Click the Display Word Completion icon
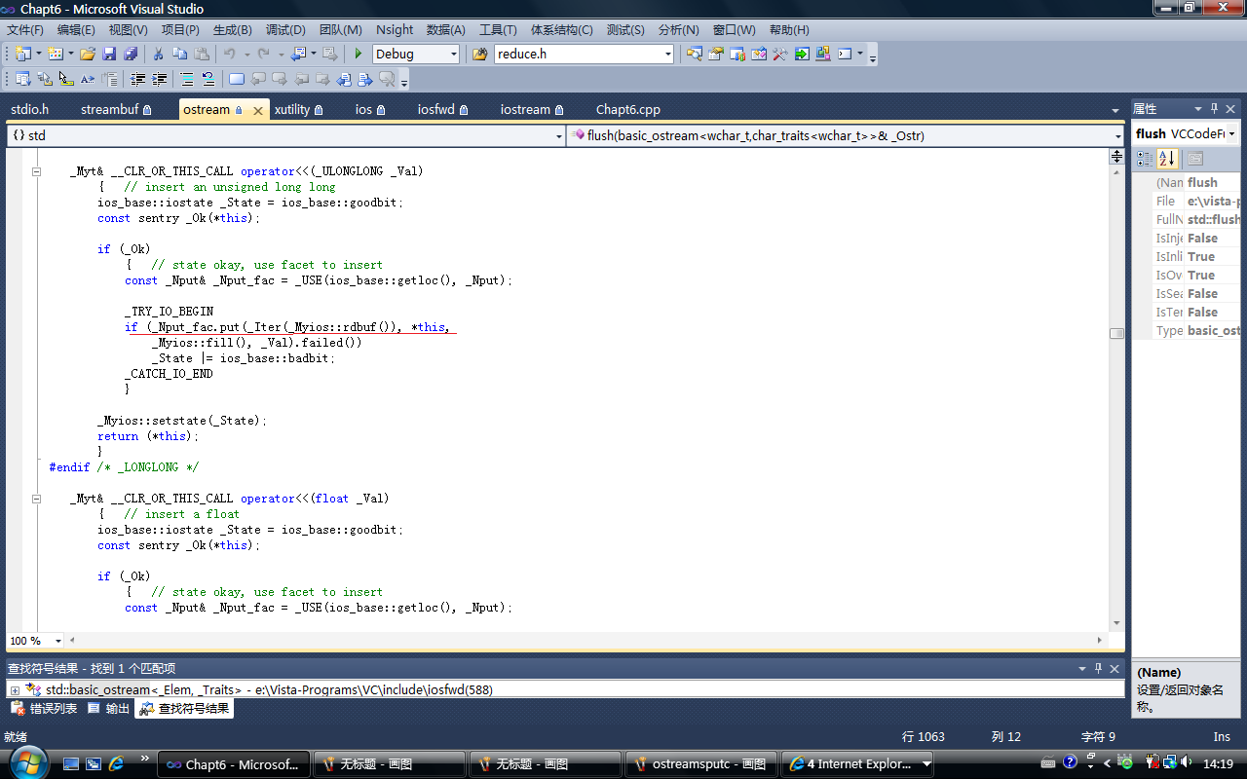Screen dimensions: 1247x779 88,79
